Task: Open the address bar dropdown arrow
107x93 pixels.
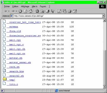Action: coord(103,16)
